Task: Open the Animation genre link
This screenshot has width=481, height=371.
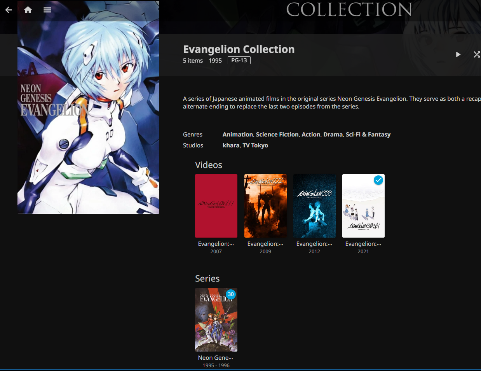Action: (x=237, y=135)
